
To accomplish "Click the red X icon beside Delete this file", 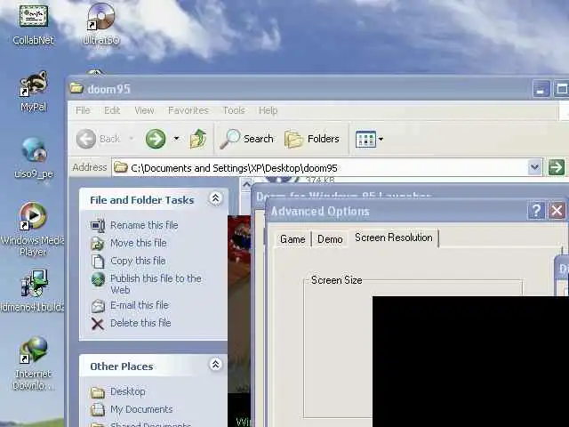I will click(x=98, y=324).
